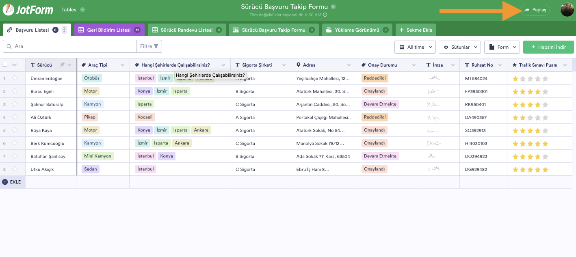Viewport: 576px width, 257px height.
Task: Set Rüya Kaya's rating to five stars
Action: coord(545,130)
